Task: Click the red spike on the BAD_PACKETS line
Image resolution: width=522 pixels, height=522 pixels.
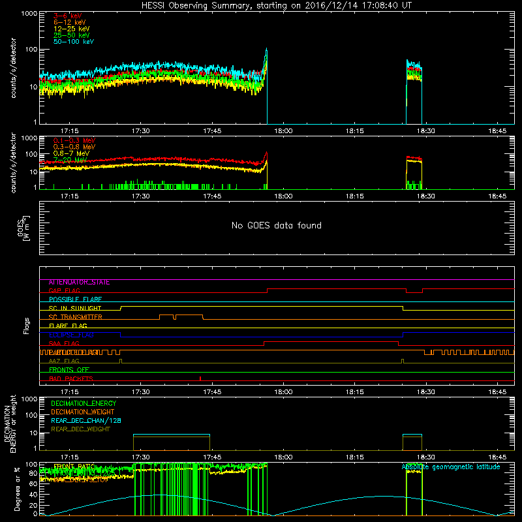Action: pos(200,378)
